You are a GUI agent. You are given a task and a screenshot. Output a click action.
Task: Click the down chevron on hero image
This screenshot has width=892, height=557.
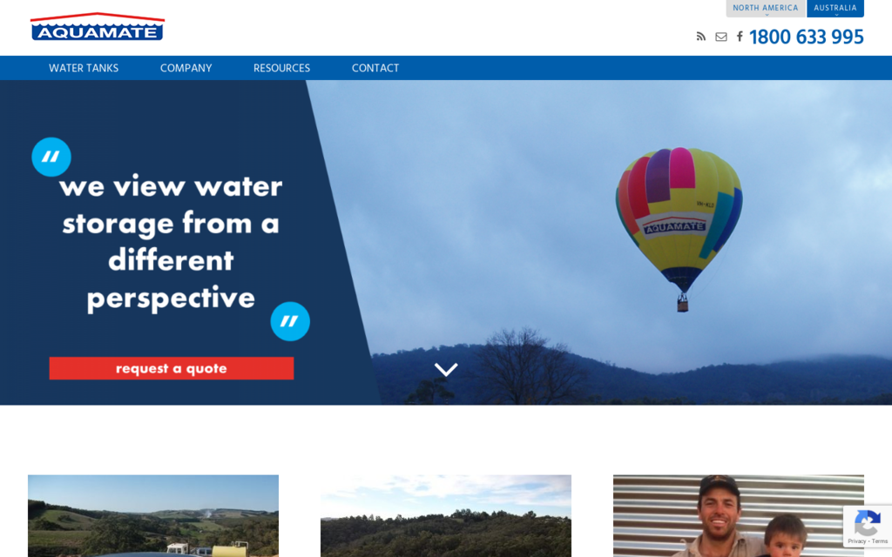click(446, 369)
